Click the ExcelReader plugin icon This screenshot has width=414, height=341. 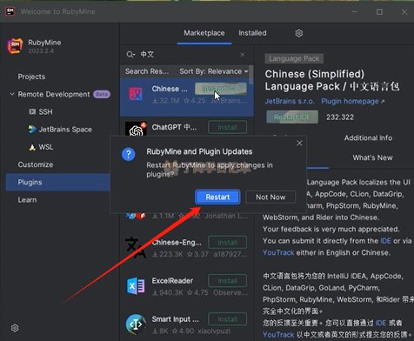tap(136, 286)
